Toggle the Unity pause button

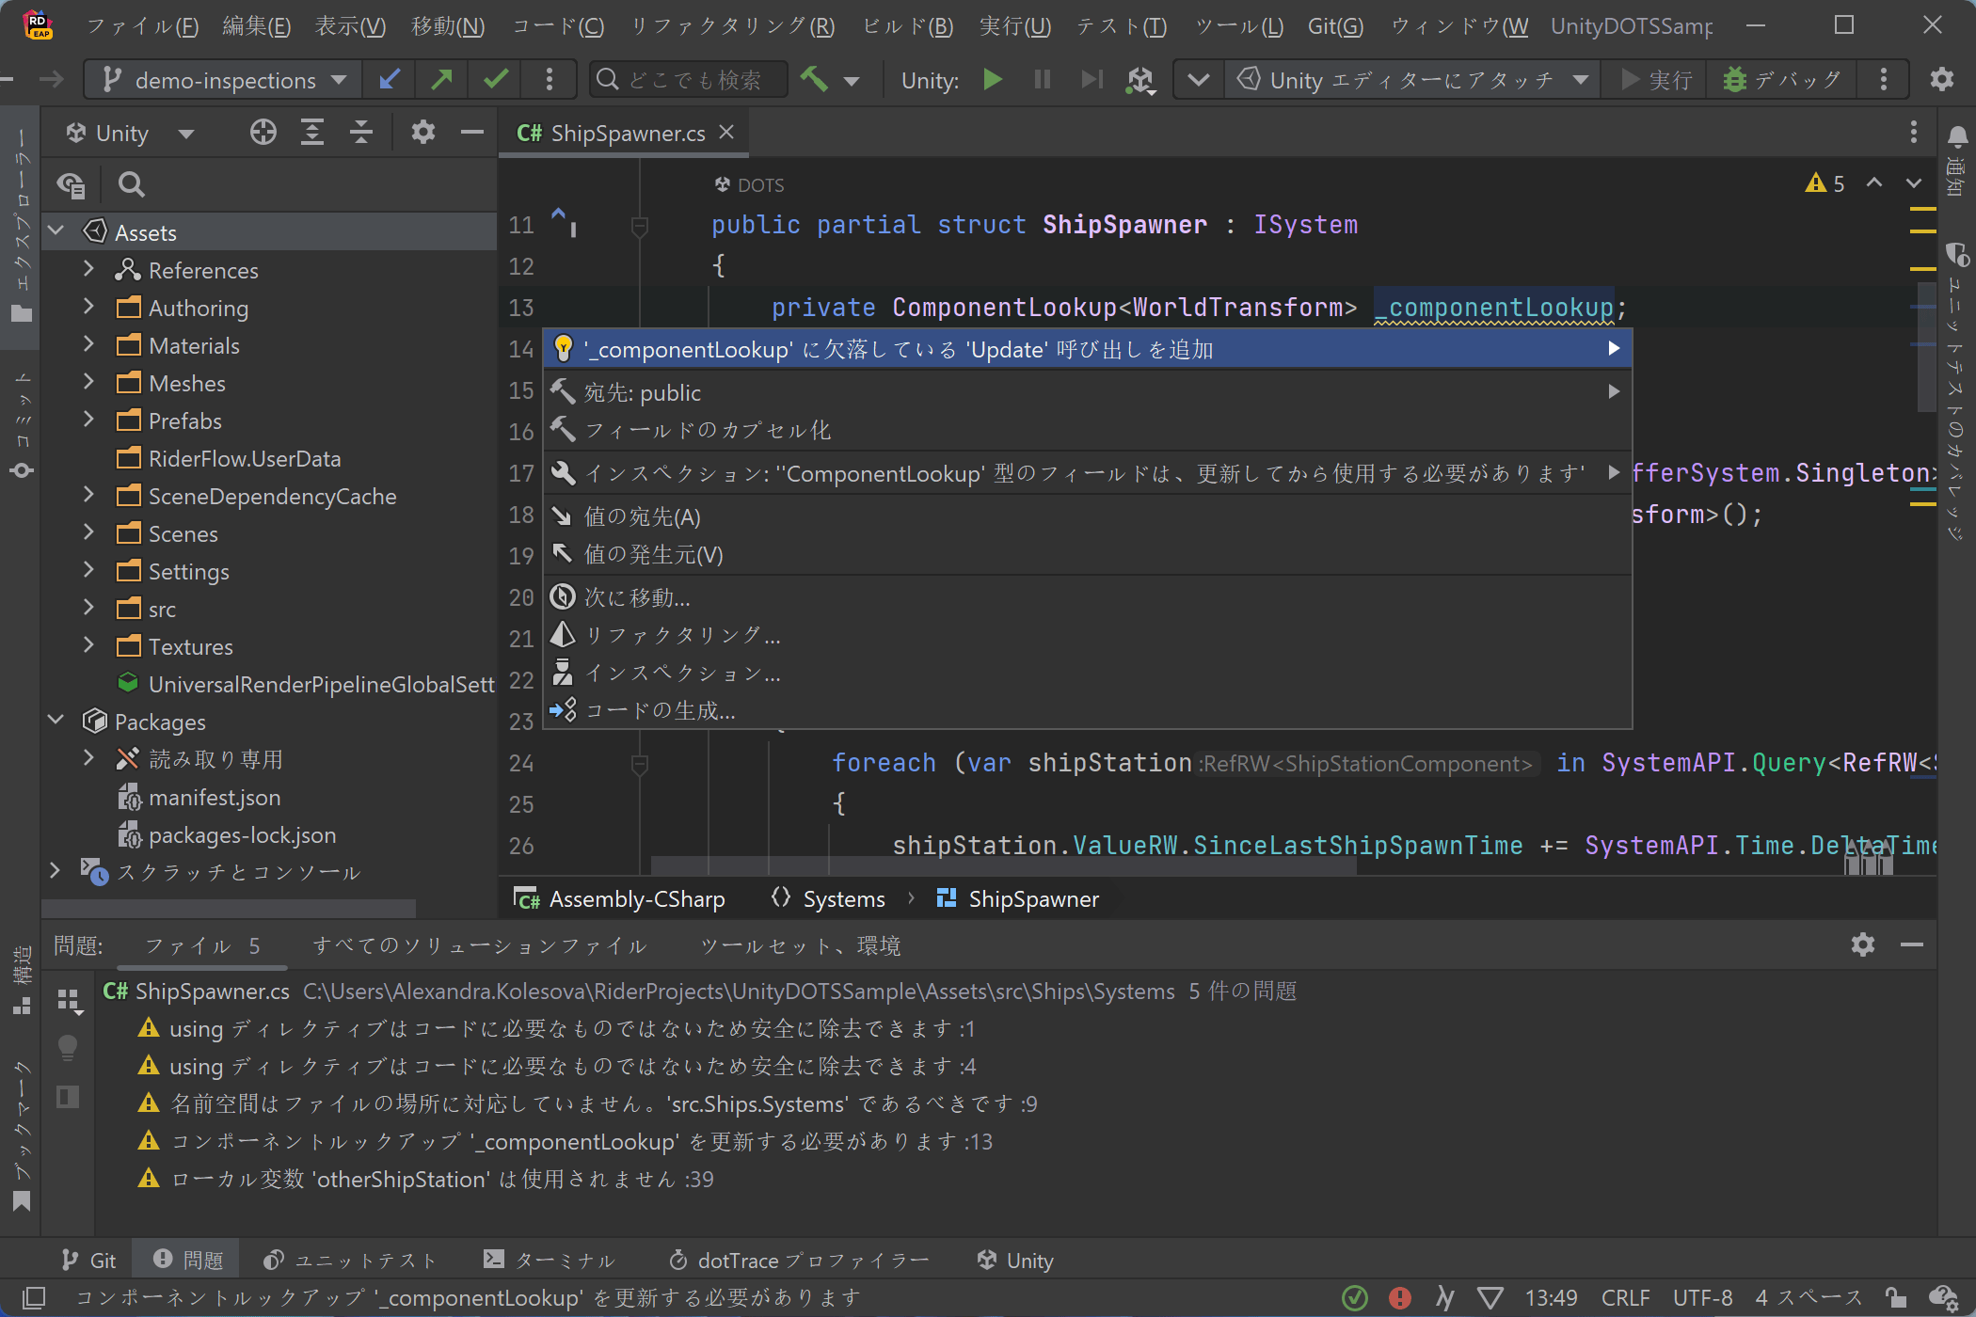(1042, 80)
